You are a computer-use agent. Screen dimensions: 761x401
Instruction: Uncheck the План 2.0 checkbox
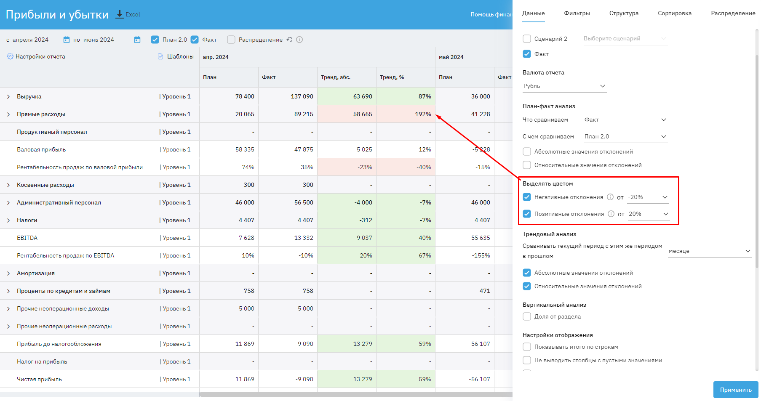(x=155, y=40)
